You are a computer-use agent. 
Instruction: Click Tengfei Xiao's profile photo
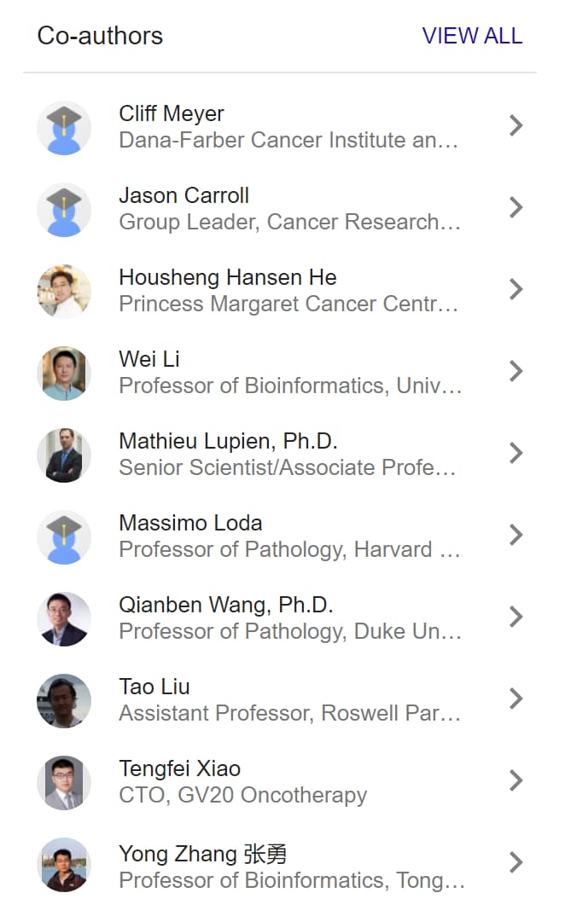(x=64, y=782)
